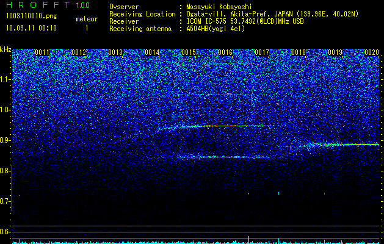
Task: Click the 0011 time marker
Action: coord(42,52)
